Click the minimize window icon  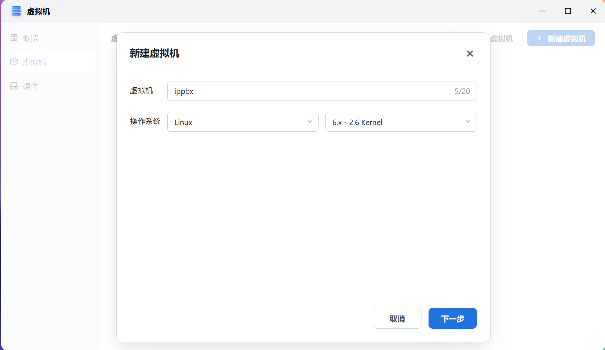click(x=542, y=11)
